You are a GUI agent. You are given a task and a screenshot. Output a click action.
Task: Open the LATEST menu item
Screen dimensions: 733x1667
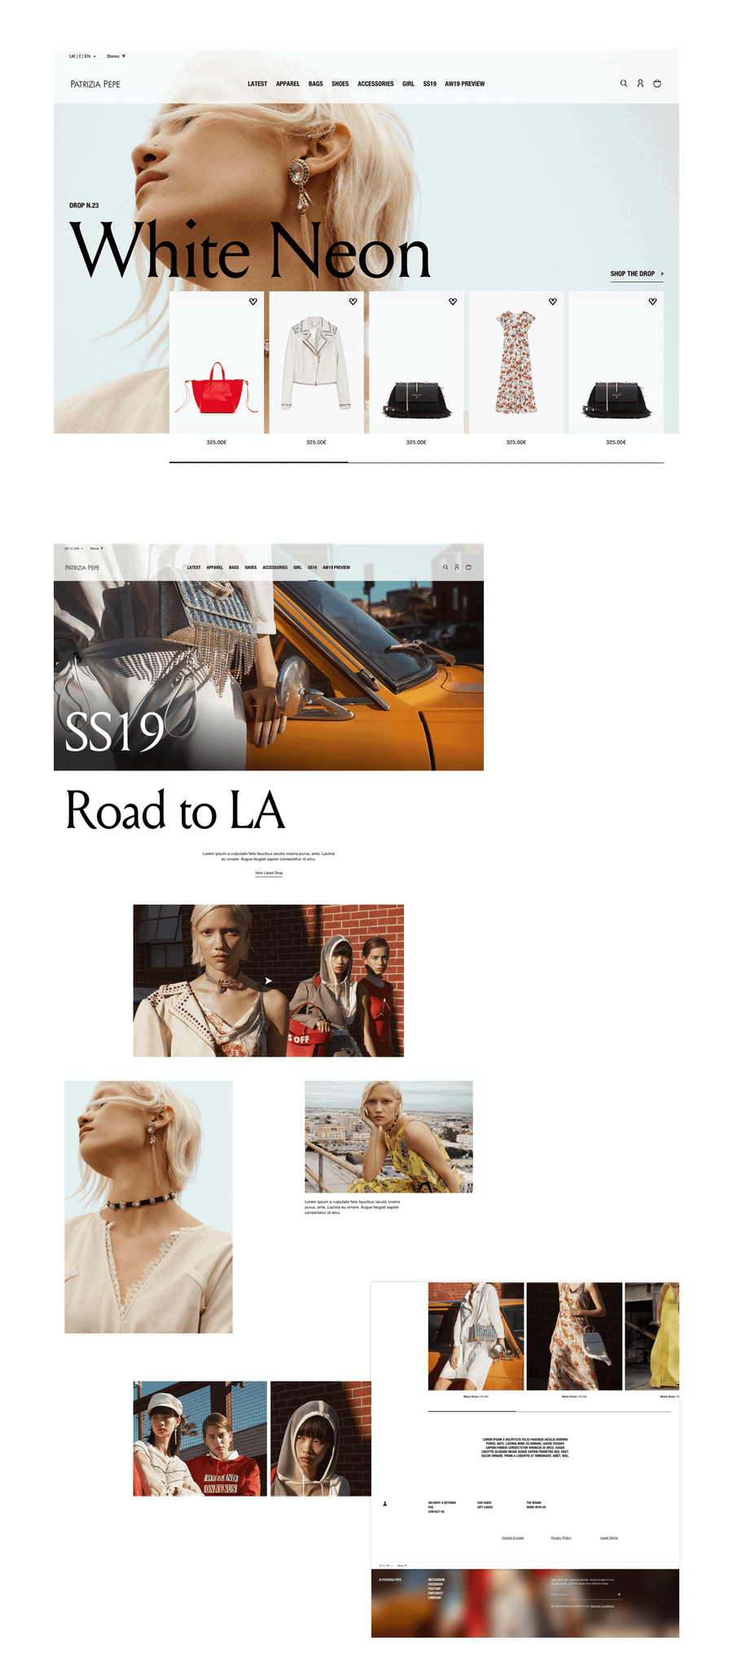(x=257, y=84)
